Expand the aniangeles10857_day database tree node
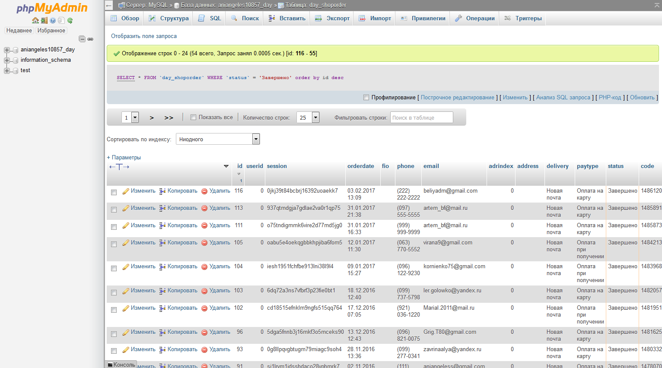 [7, 50]
